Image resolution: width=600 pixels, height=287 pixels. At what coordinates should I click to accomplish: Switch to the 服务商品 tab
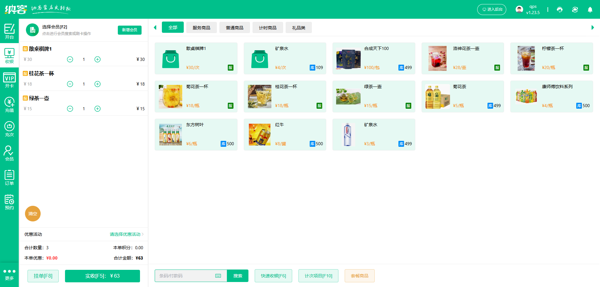[201, 27]
